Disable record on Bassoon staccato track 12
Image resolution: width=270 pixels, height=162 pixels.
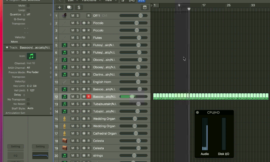tap(89, 96)
